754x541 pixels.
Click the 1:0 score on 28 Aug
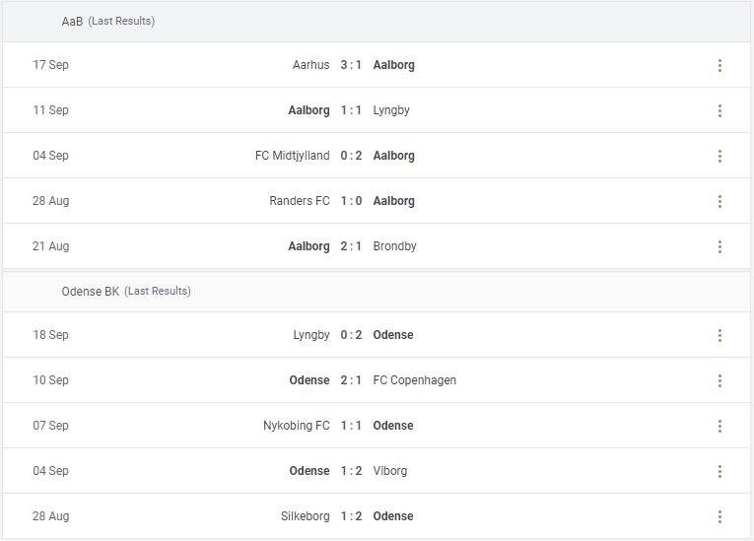[351, 200]
